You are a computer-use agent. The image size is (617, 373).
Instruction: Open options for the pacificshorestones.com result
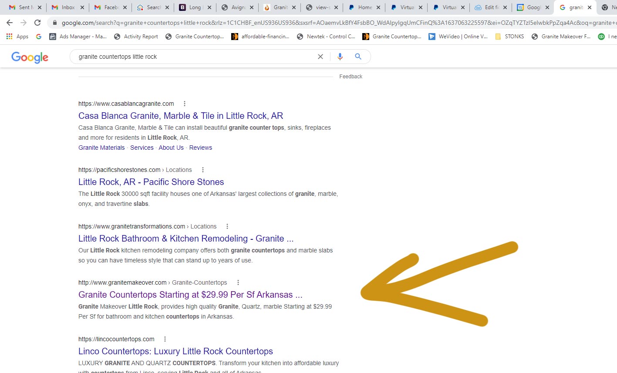tap(202, 170)
